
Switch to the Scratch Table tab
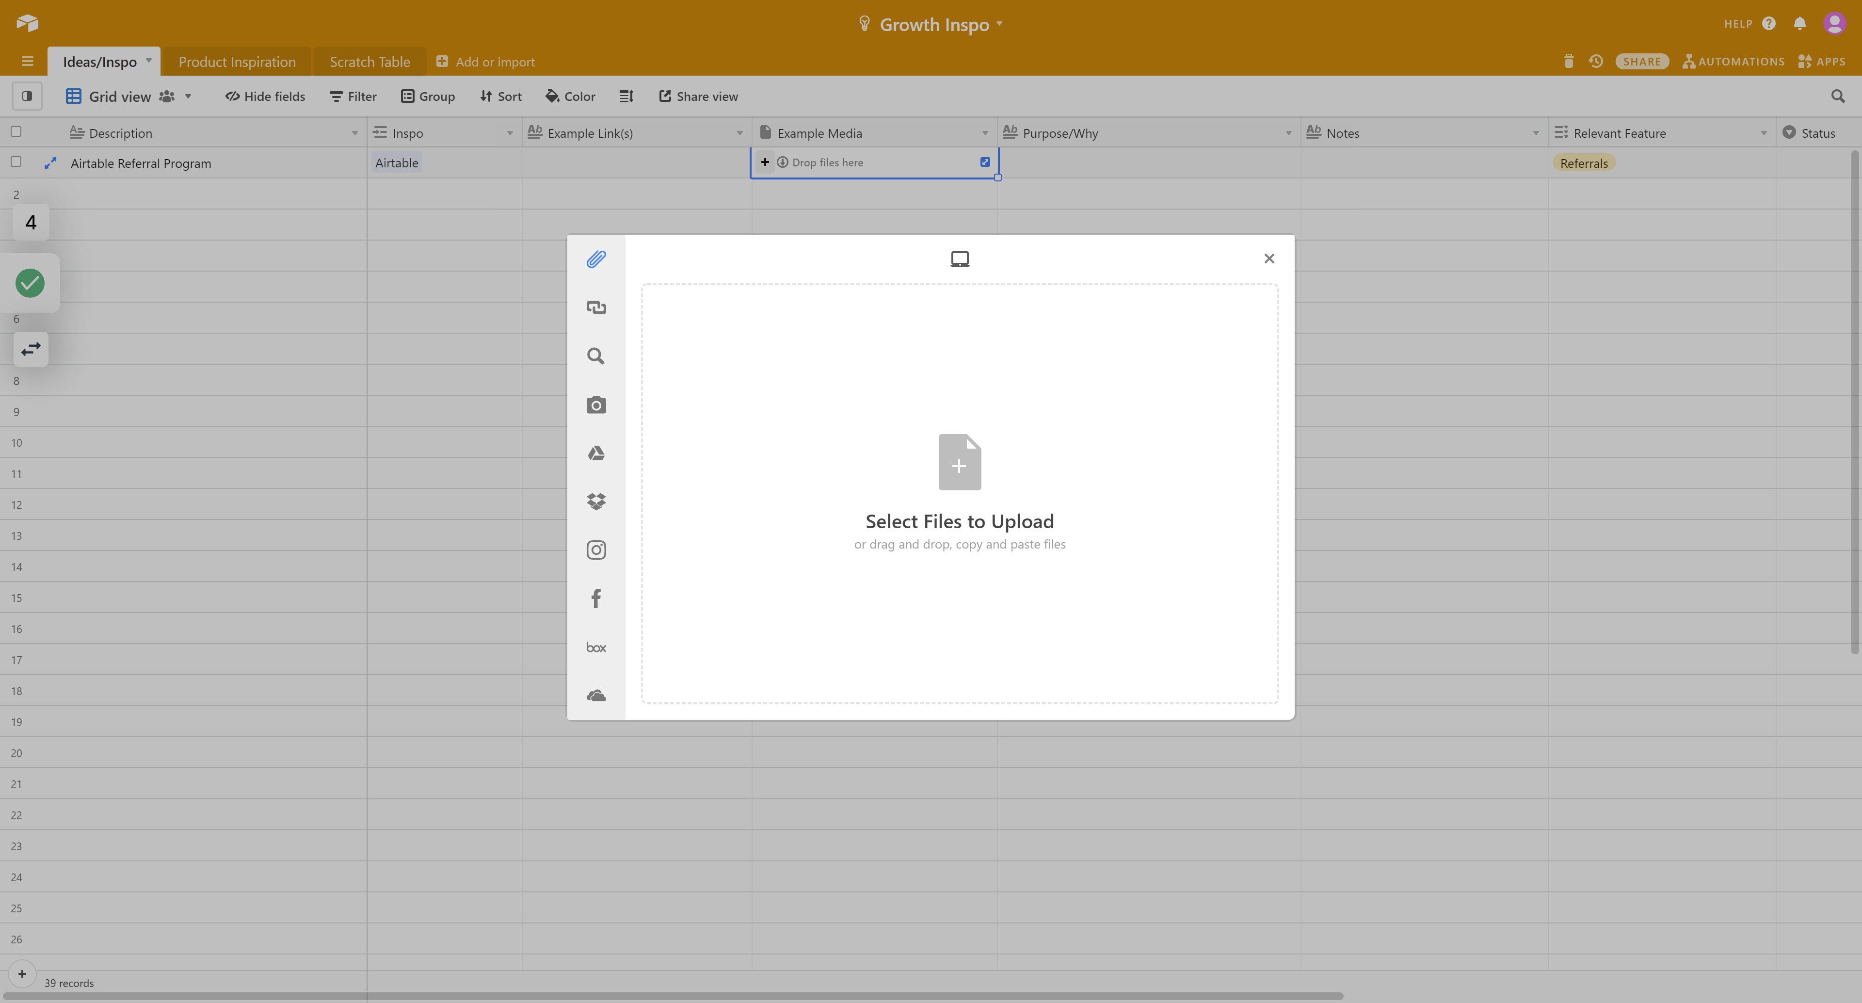[x=369, y=62]
